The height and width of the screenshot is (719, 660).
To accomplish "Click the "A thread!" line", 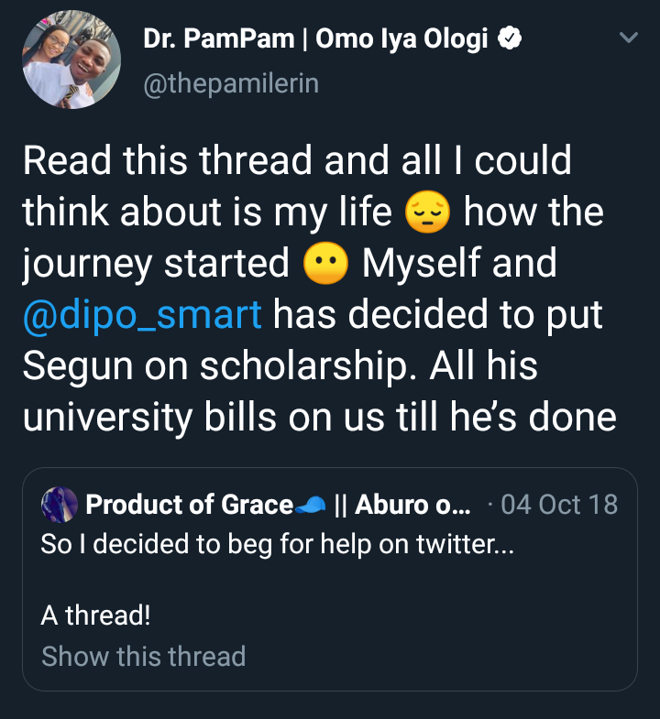I will pyautogui.click(x=95, y=616).
